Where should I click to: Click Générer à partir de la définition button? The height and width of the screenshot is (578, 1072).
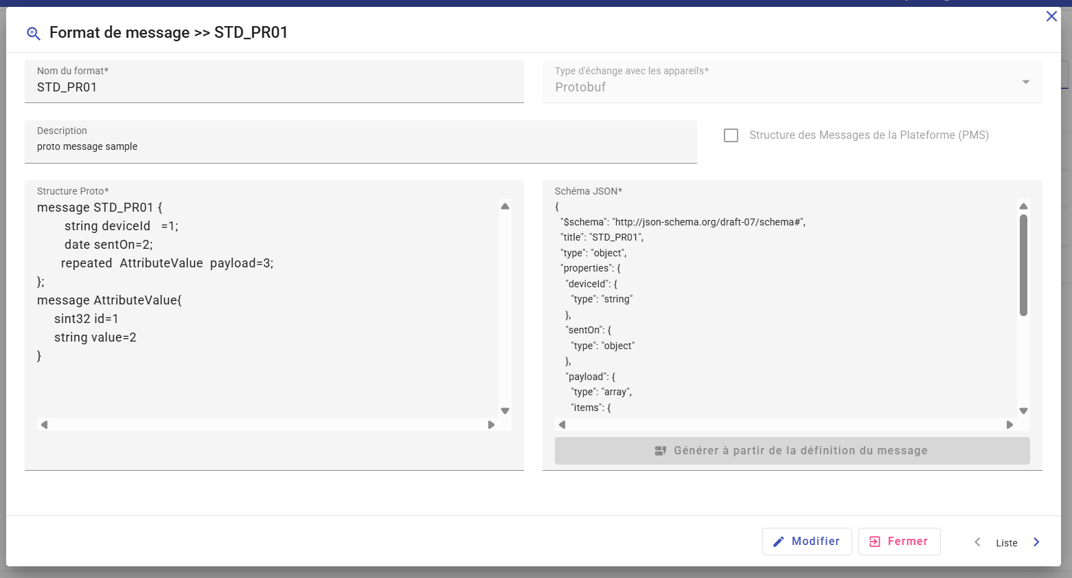coord(792,451)
